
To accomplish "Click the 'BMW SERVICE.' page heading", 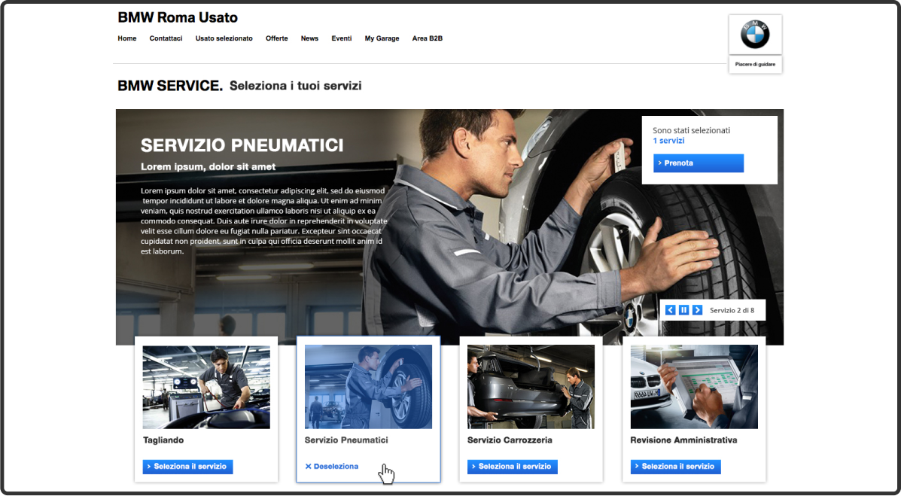I will 170,87.
